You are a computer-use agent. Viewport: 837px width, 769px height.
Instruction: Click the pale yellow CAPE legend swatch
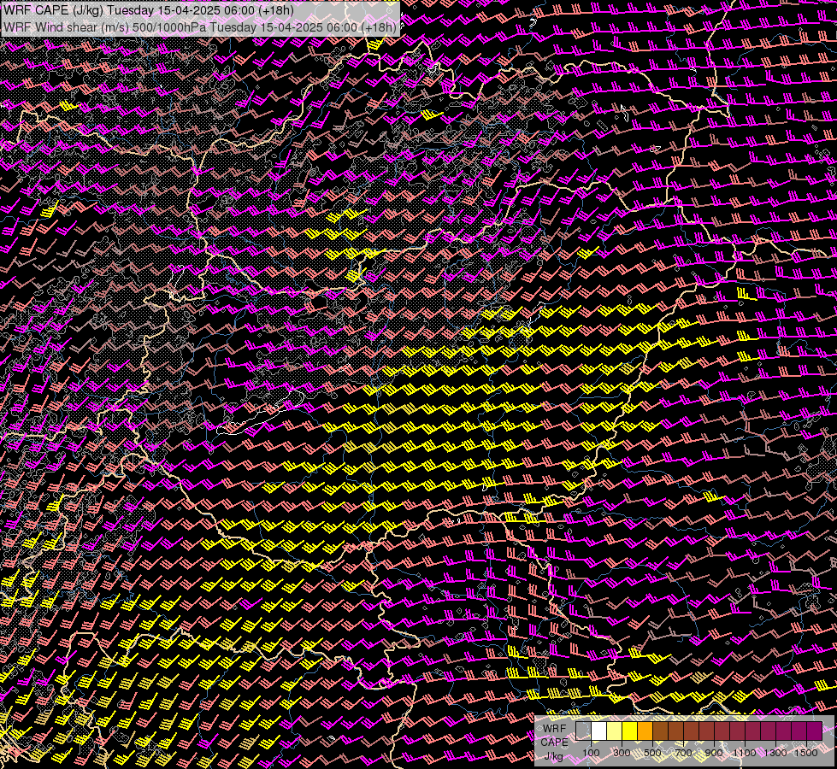coord(615,731)
